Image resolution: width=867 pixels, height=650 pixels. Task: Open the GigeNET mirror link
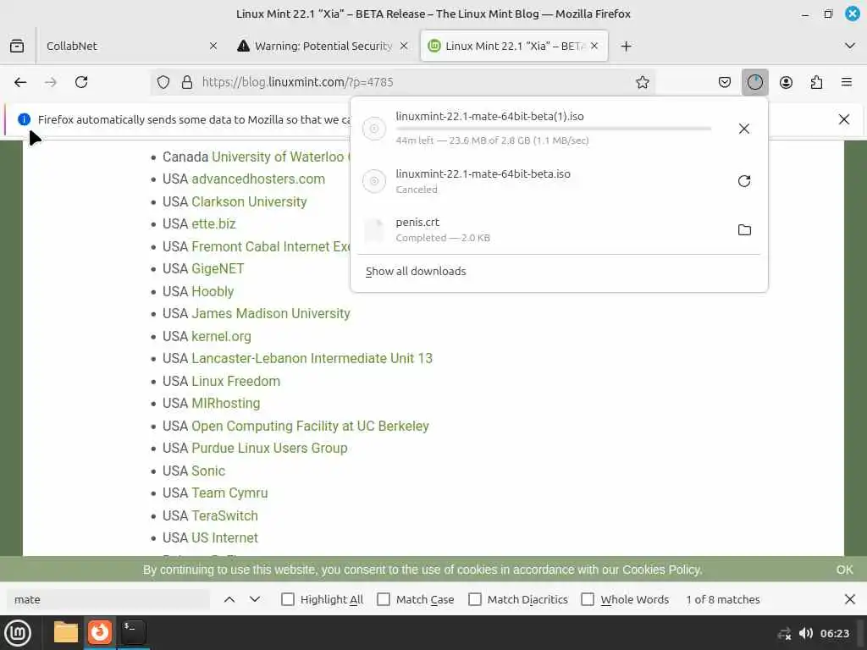[218, 268]
